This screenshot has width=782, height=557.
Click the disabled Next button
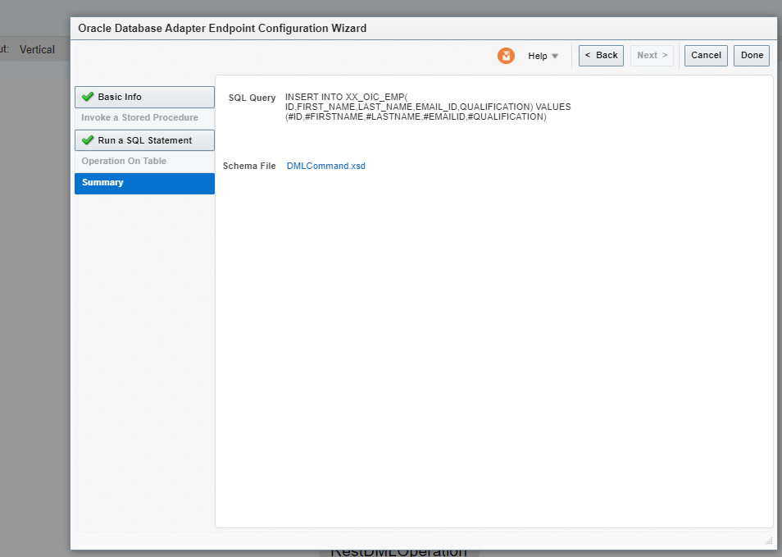pyautogui.click(x=652, y=55)
